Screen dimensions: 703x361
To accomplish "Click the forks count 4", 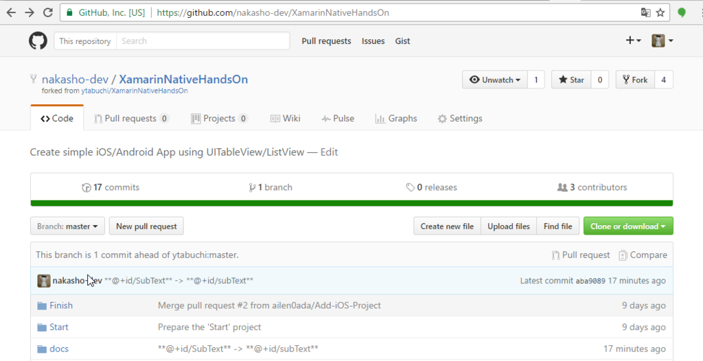I will coord(664,80).
